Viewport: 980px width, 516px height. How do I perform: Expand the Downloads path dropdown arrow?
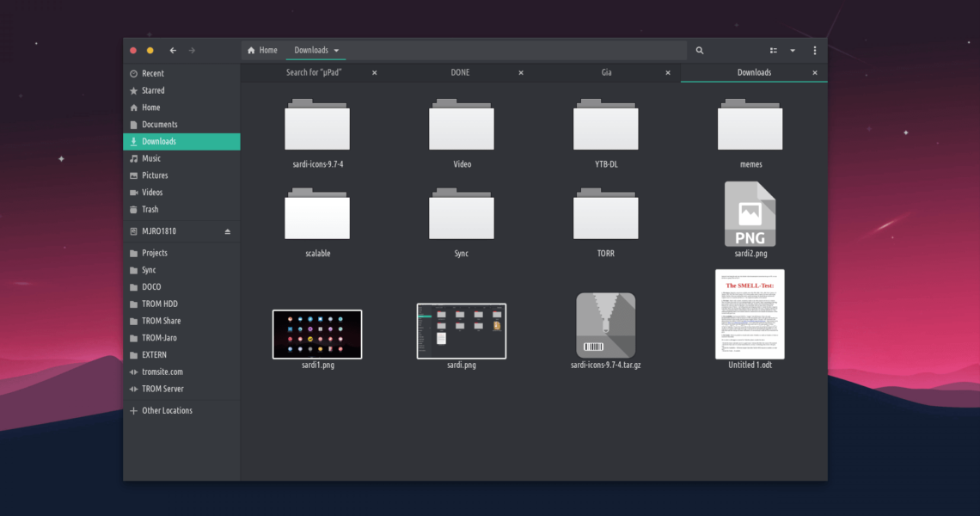pos(336,51)
